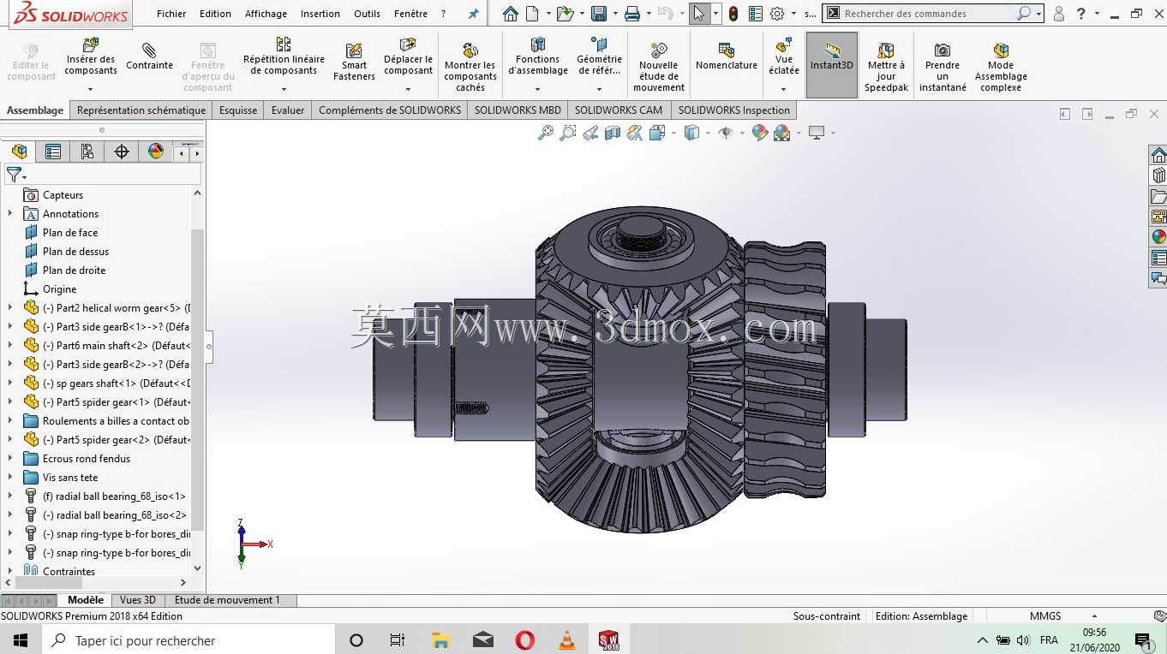Click the Edit appearance color ball icon
This screenshot has width=1167, height=654.
coord(759,133)
